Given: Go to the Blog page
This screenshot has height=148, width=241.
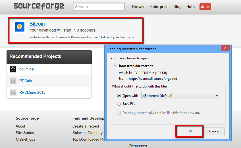Looking at the screenshot, I should click(x=177, y=7).
